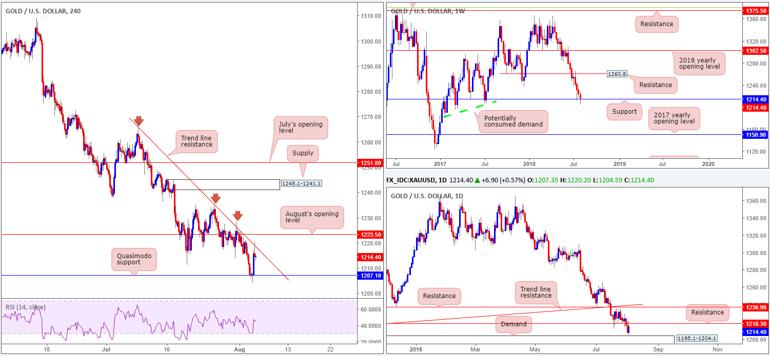The height and width of the screenshot is (356, 770).
Task: Click the 1218.30 price tag on daily chart
Action: (x=756, y=324)
